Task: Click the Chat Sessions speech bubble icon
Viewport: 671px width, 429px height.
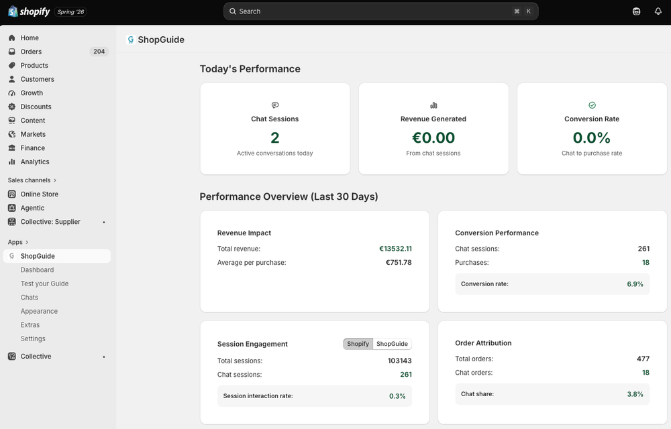Action: coord(275,105)
